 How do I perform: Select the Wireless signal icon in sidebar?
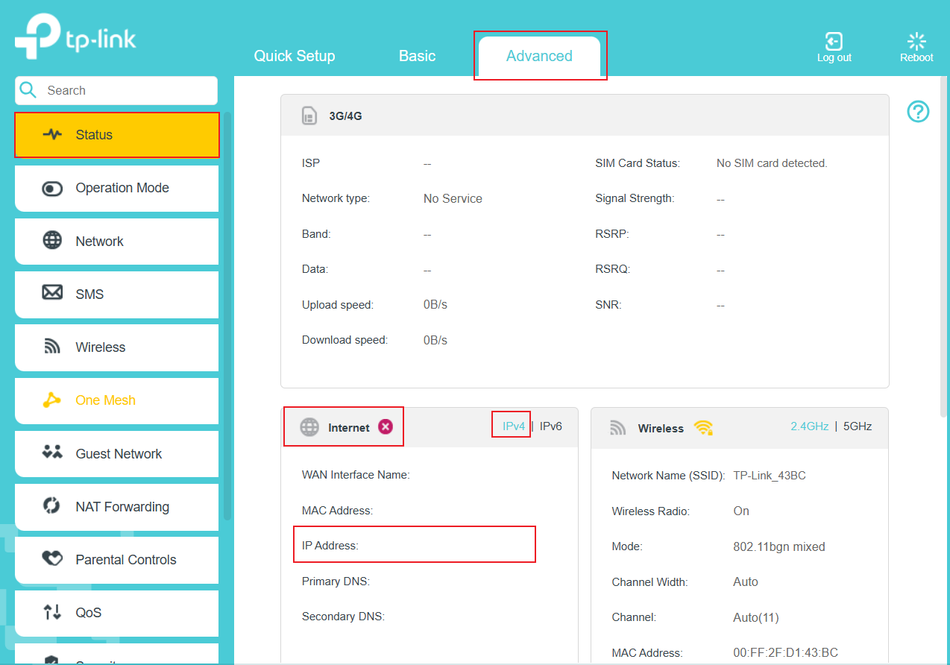(x=52, y=347)
